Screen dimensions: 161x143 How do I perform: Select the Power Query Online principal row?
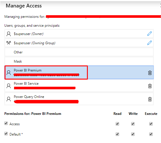[79, 99]
